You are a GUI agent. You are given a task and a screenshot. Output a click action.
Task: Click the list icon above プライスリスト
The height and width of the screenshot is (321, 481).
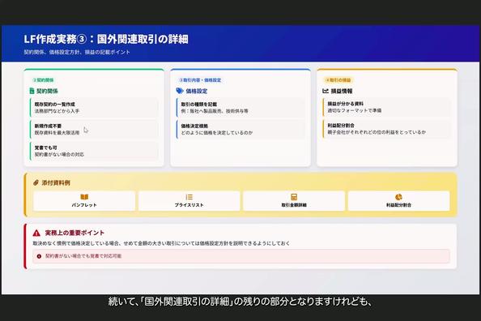pyautogui.click(x=189, y=197)
